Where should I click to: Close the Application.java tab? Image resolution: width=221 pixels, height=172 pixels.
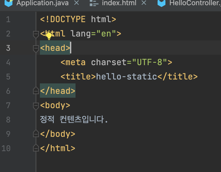76,3
